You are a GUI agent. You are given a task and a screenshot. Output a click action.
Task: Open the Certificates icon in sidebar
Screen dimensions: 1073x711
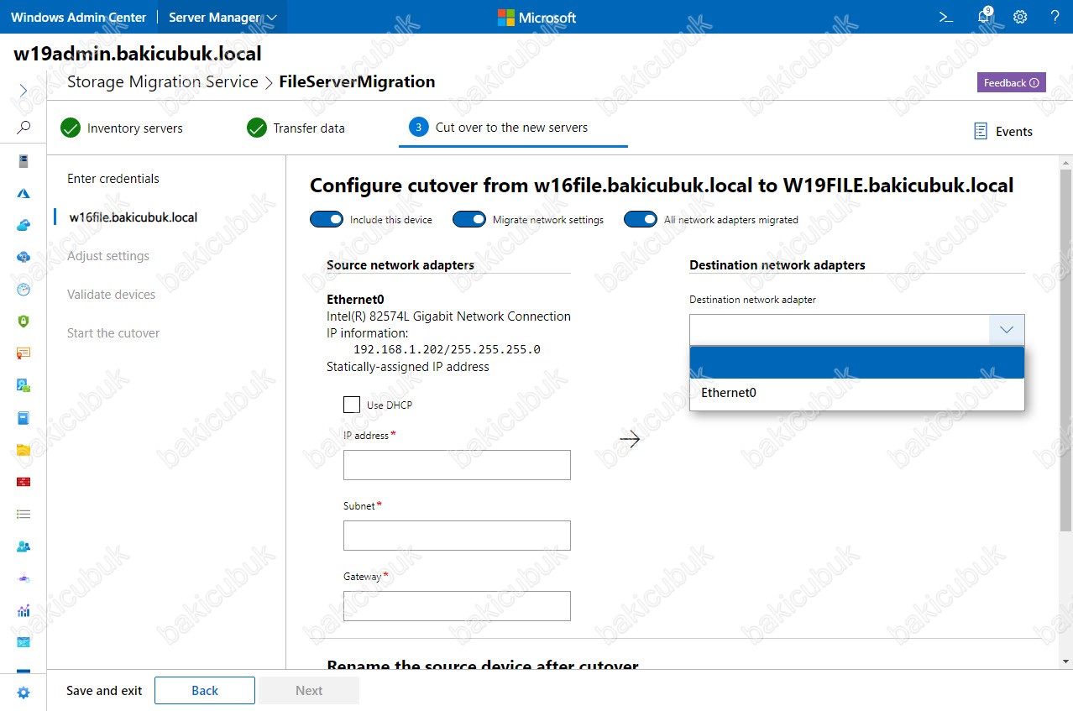[x=24, y=353]
